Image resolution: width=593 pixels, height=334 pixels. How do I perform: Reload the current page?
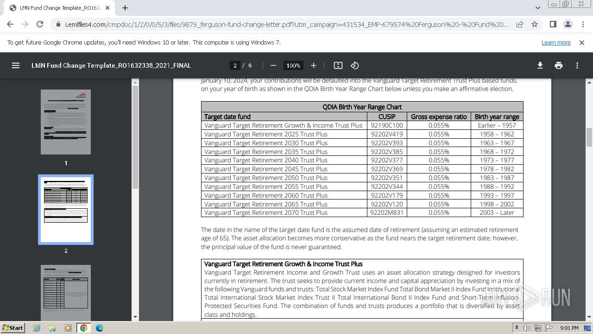tap(40, 24)
